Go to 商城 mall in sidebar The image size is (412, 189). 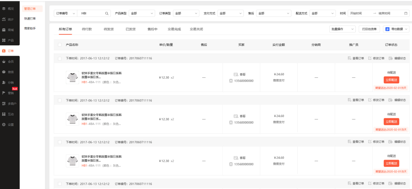(x=4, y=30)
